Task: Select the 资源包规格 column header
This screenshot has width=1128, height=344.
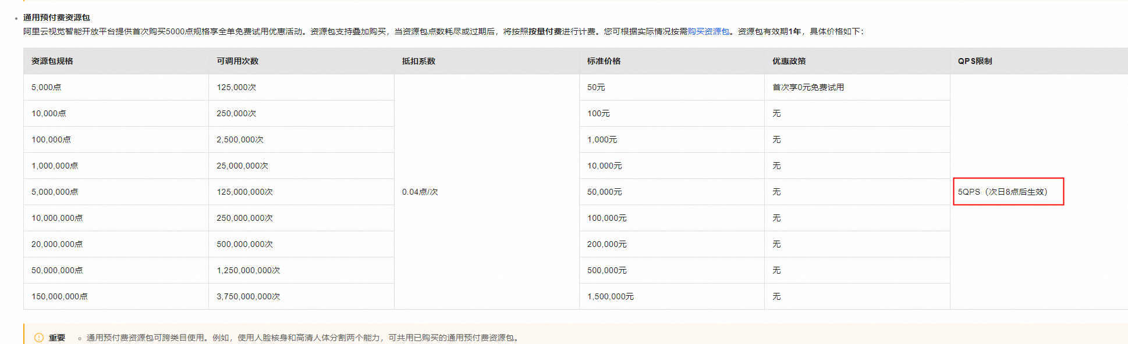Action: pyautogui.click(x=116, y=61)
